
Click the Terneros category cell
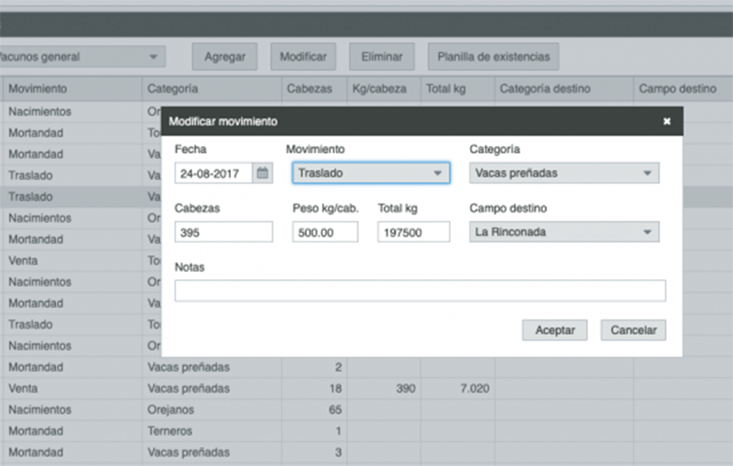(212, 431)
